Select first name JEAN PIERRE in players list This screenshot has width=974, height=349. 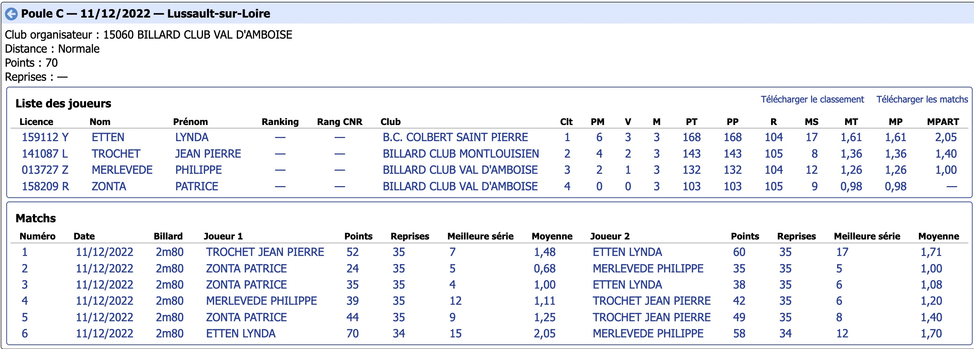click(x=208, y=154)
